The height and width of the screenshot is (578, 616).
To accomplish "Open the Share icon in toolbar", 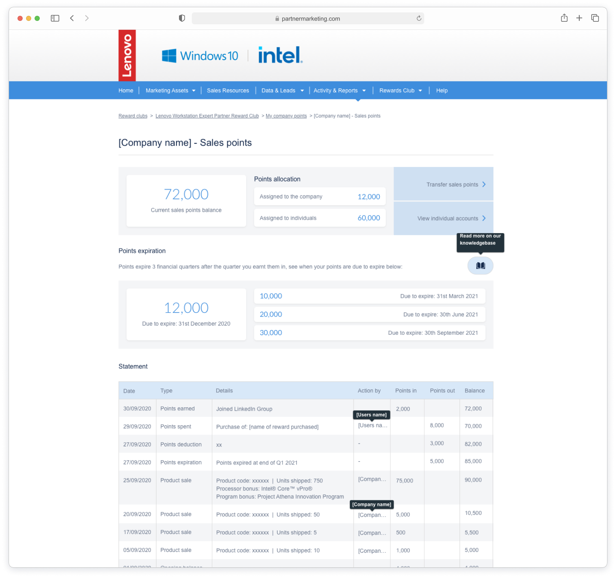I will [x=564, y=18].
